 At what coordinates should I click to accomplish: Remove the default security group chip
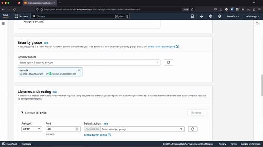pyautogui.click(x=79, y=71)
